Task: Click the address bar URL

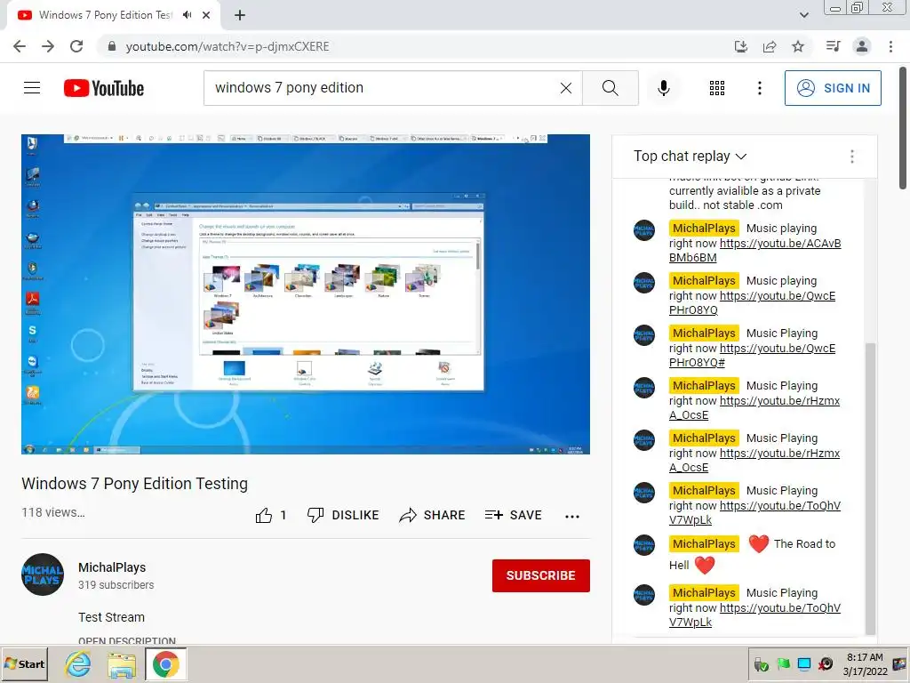Action: point(227,46)
